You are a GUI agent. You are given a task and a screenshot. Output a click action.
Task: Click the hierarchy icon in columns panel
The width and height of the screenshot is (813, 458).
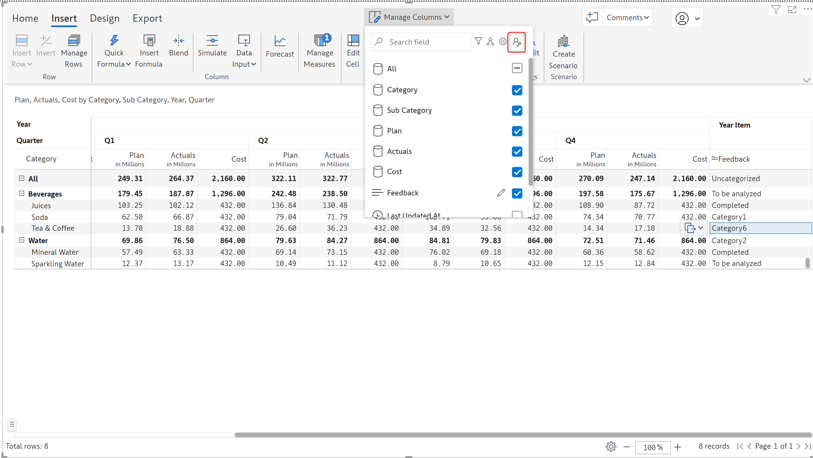(491, 41)
